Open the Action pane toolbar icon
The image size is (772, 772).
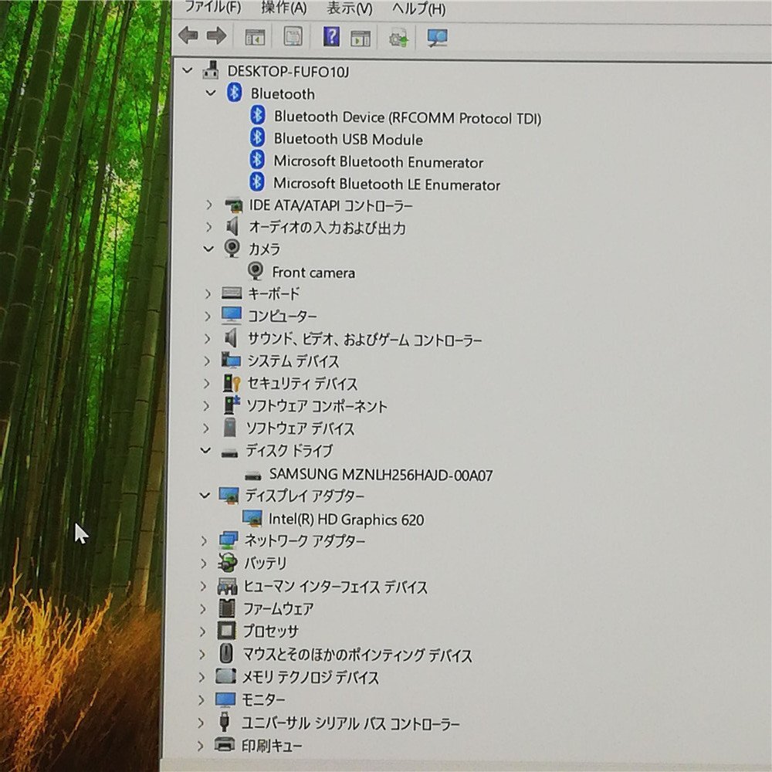point(360,36)
